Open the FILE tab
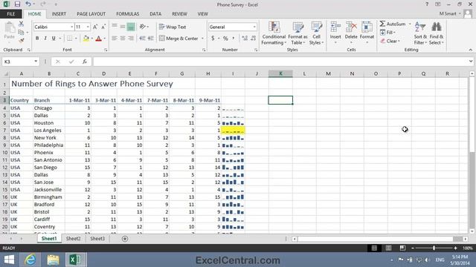The image size is (476, 267). (x=11, y=14)
